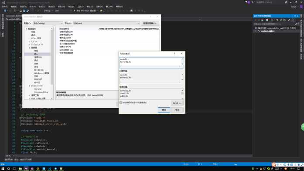
Task: Click the Solution Explorer search magnifier icon
Action: [x=296, y=24]
